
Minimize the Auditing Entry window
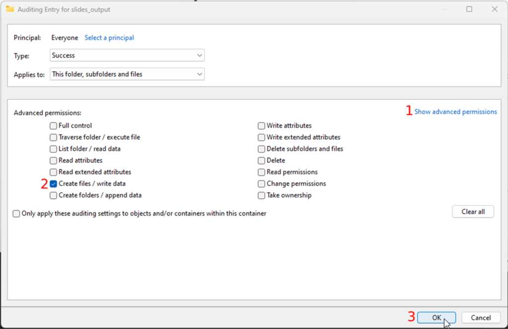(x=444, y=9)
